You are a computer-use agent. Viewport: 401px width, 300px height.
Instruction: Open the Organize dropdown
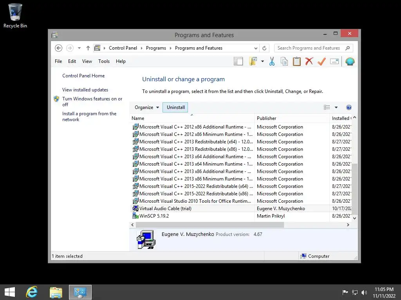pyautogui.click(x=147, y=107)
